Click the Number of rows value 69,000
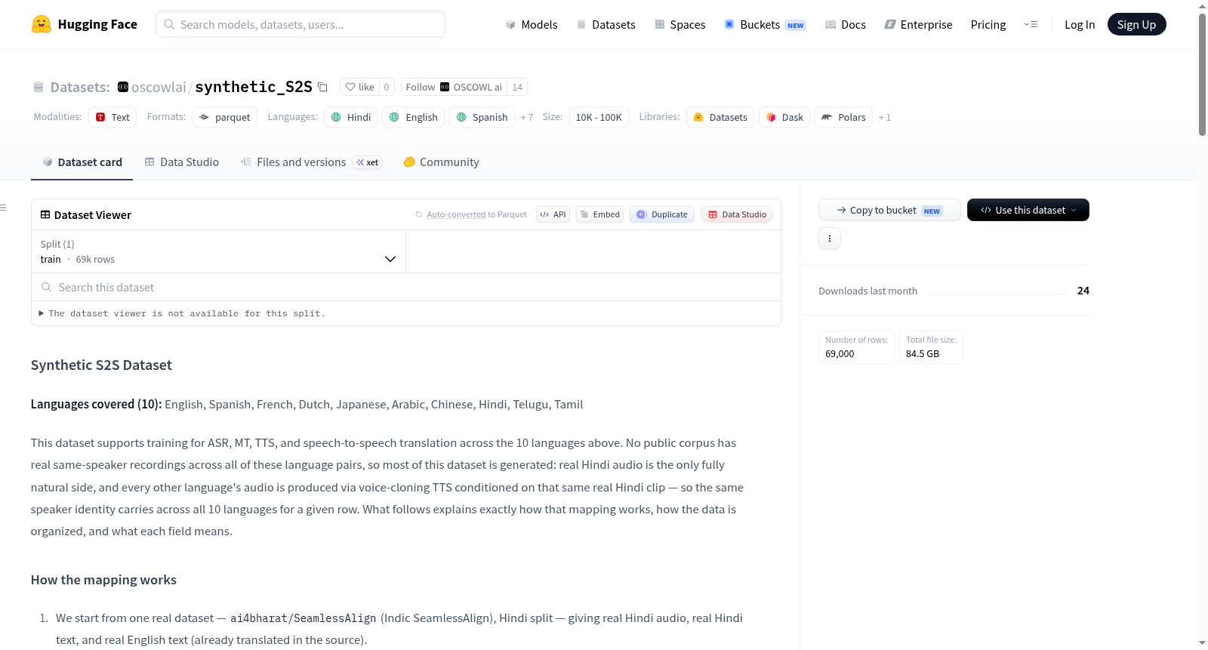The width and height of the screenshot is (1208, 650). coord(840,353)
